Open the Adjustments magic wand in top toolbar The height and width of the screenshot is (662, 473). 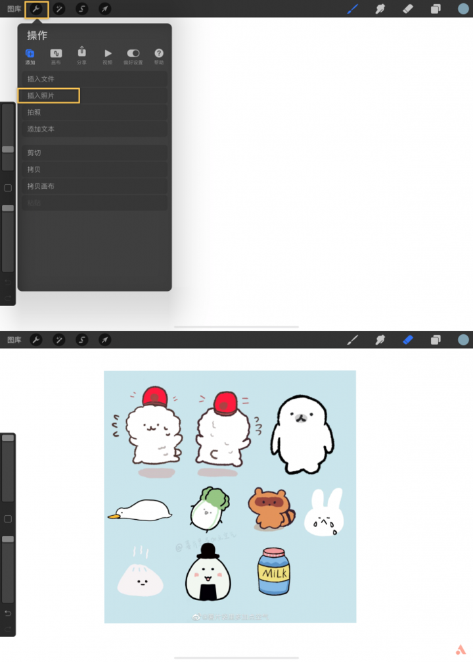point(59,9)
